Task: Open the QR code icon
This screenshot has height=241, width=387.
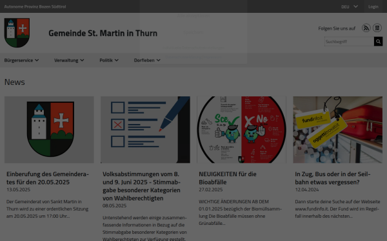Action: point(377,28)
